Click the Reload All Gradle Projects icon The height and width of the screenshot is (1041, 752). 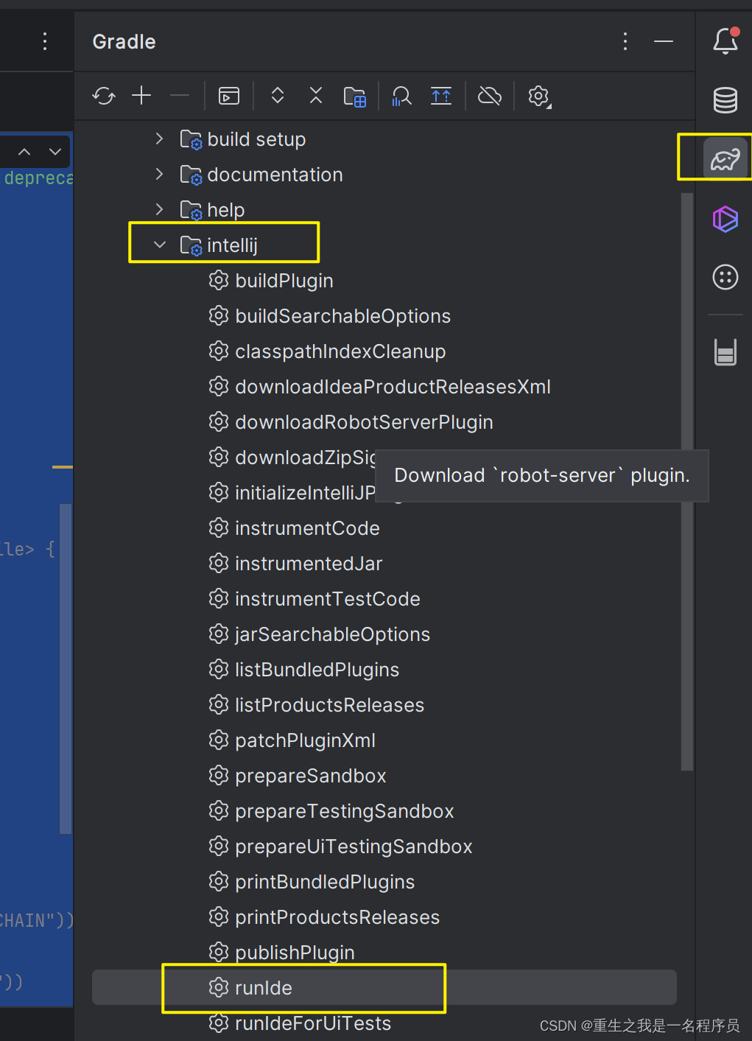point(104,96)
